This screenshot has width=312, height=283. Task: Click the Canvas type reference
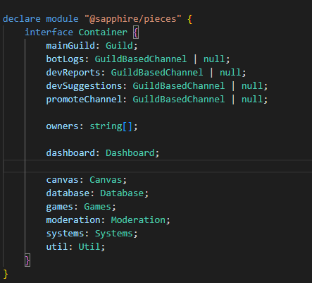[106, 180]
